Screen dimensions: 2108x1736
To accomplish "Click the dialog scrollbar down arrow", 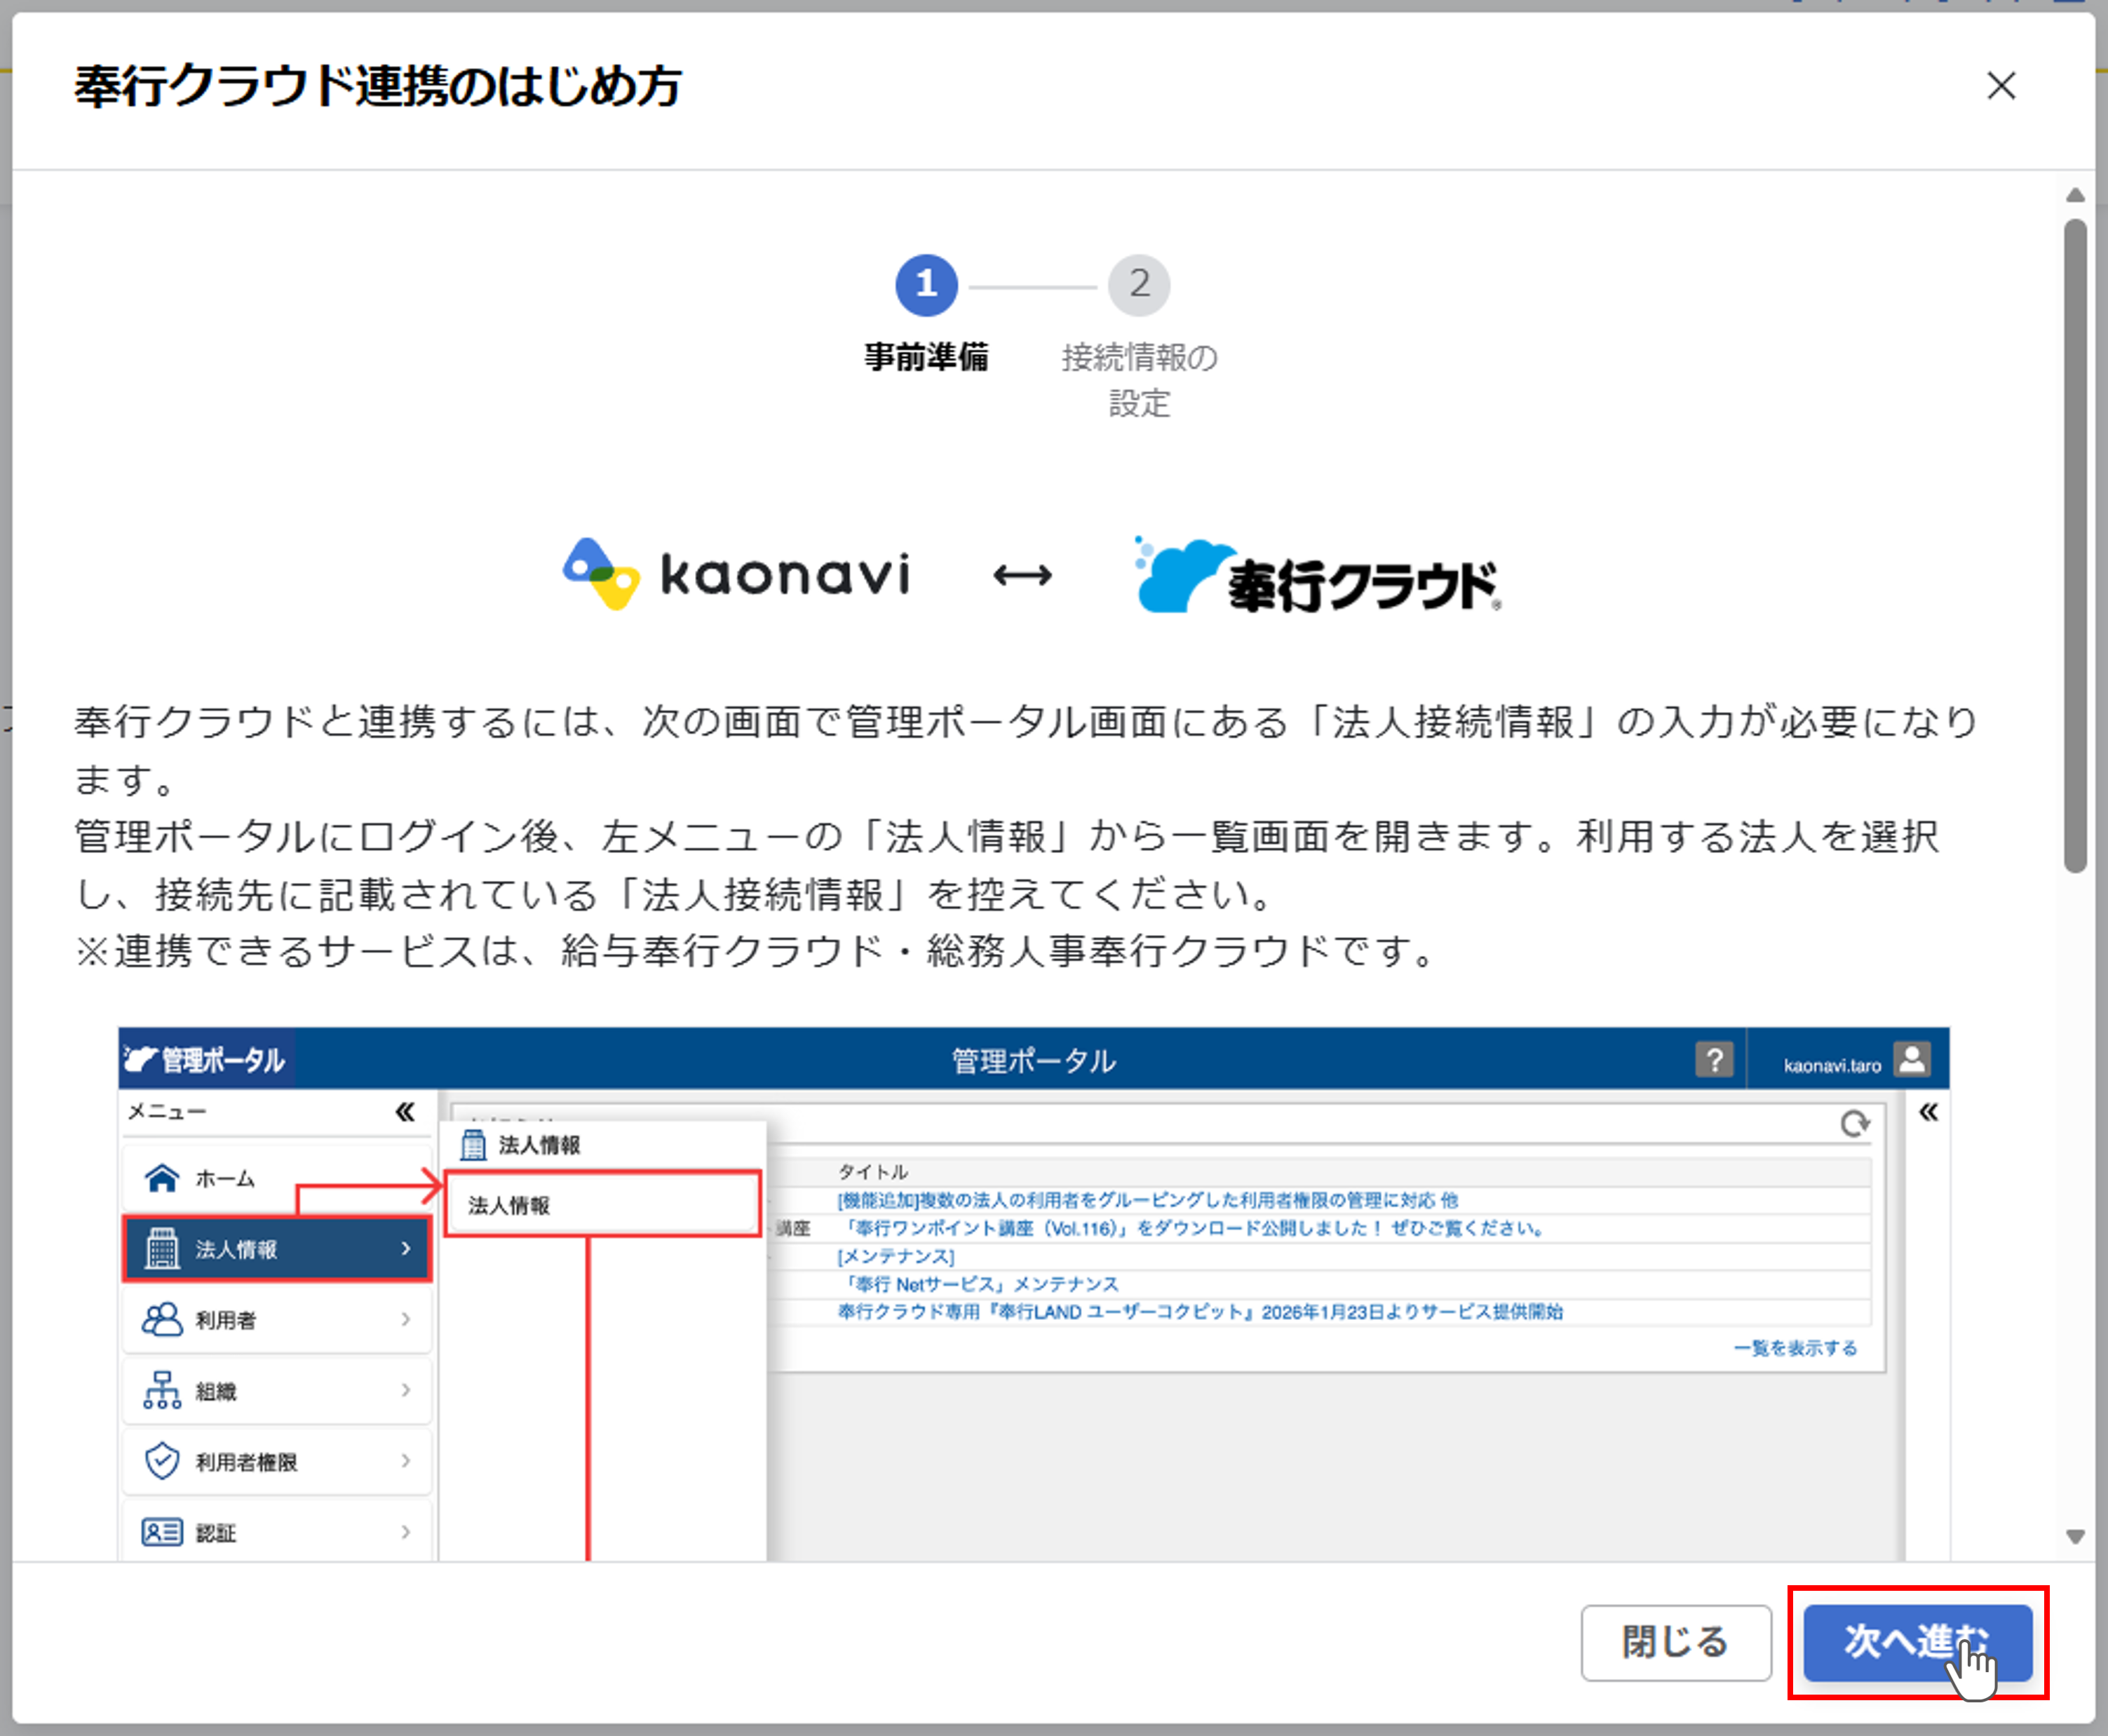I will 2075,1537.
